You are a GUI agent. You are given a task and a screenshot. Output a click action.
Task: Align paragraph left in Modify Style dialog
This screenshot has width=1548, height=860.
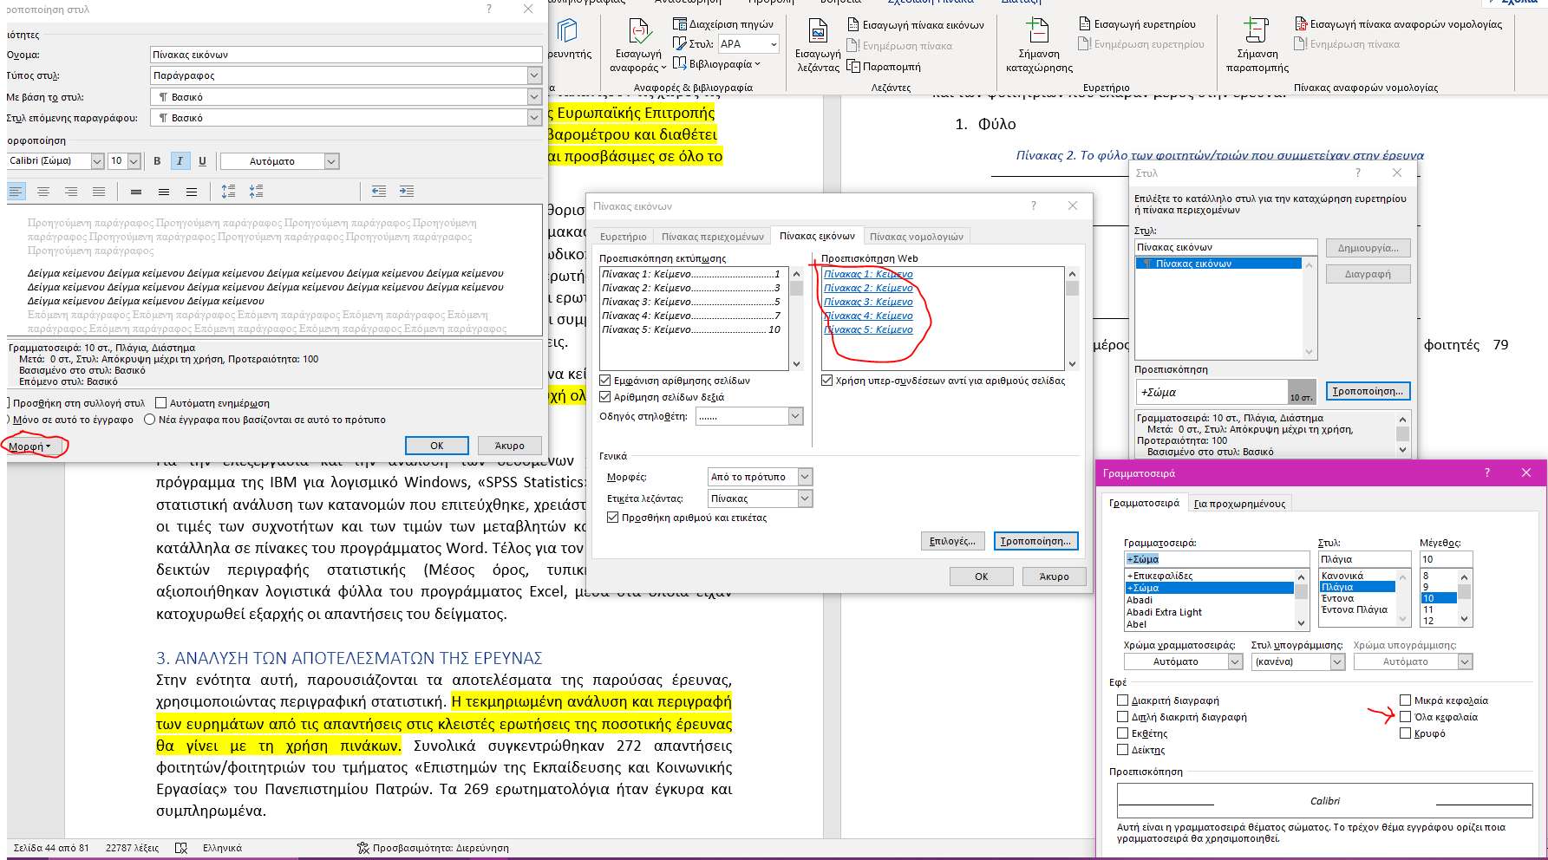tap(16, 192)
